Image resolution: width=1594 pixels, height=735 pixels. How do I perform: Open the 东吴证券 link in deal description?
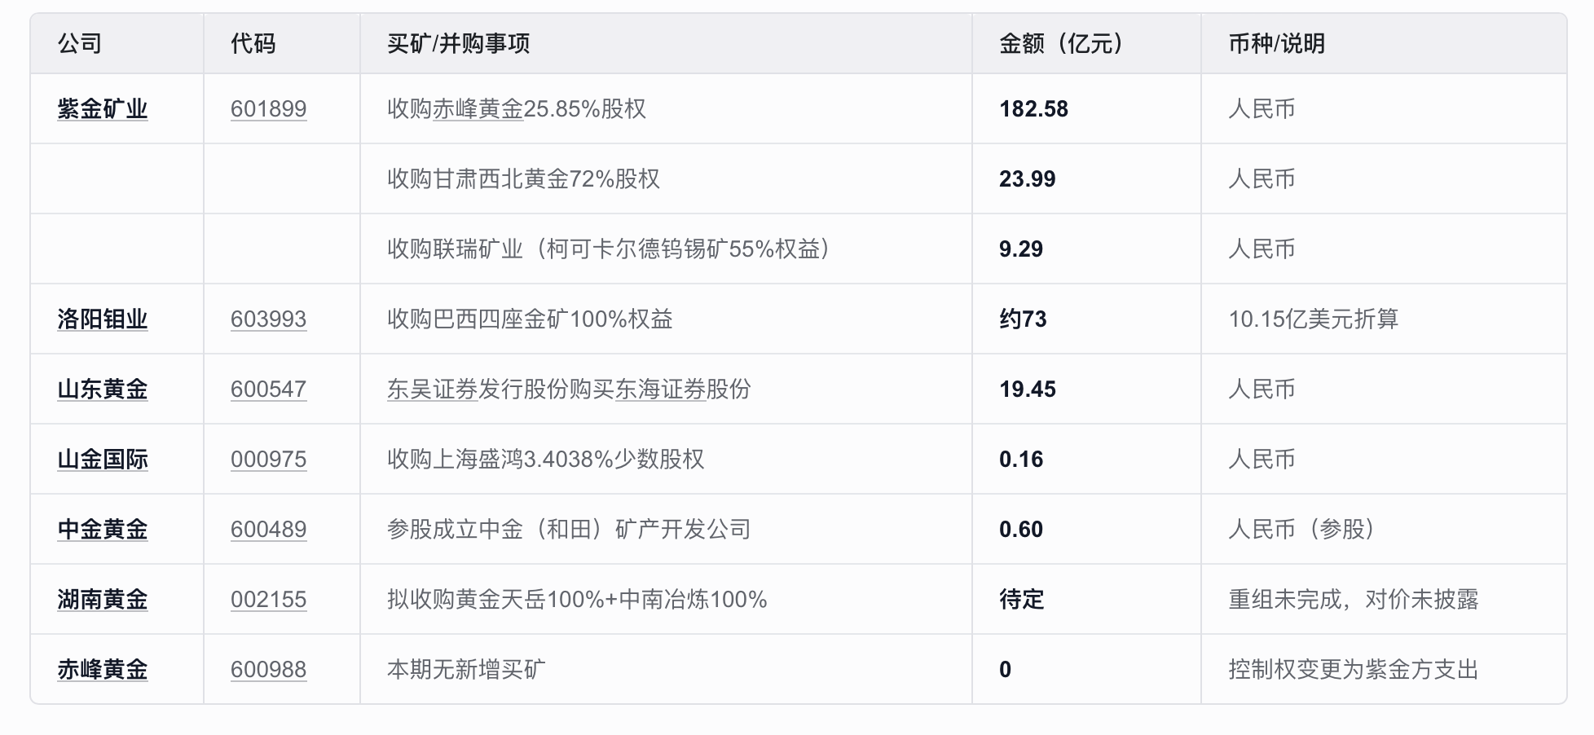(x=432, y=390)
